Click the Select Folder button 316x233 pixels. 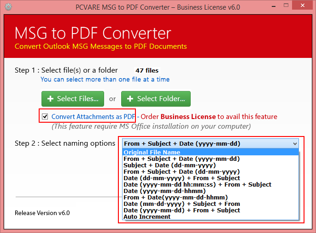pos(156,99)
